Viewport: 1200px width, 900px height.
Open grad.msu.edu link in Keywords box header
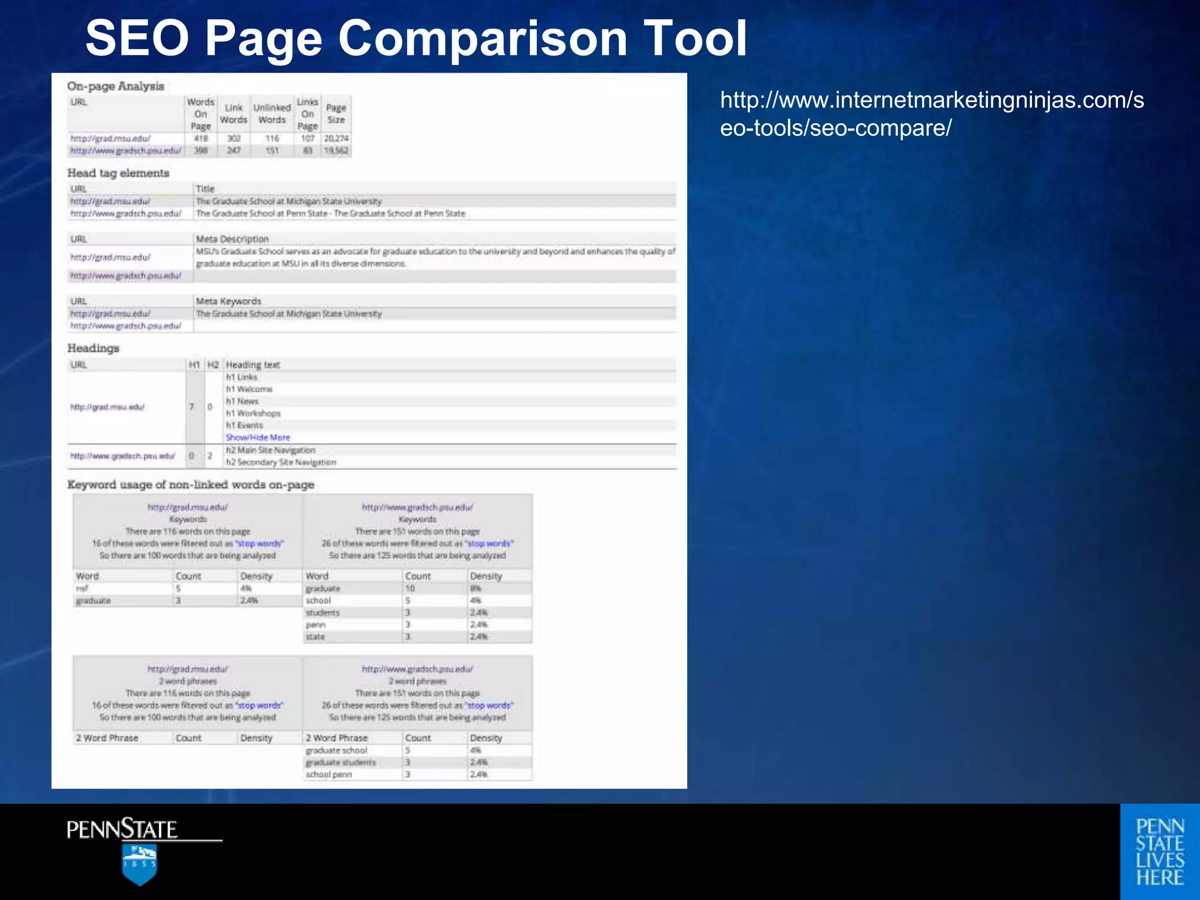tap(187, 507)
